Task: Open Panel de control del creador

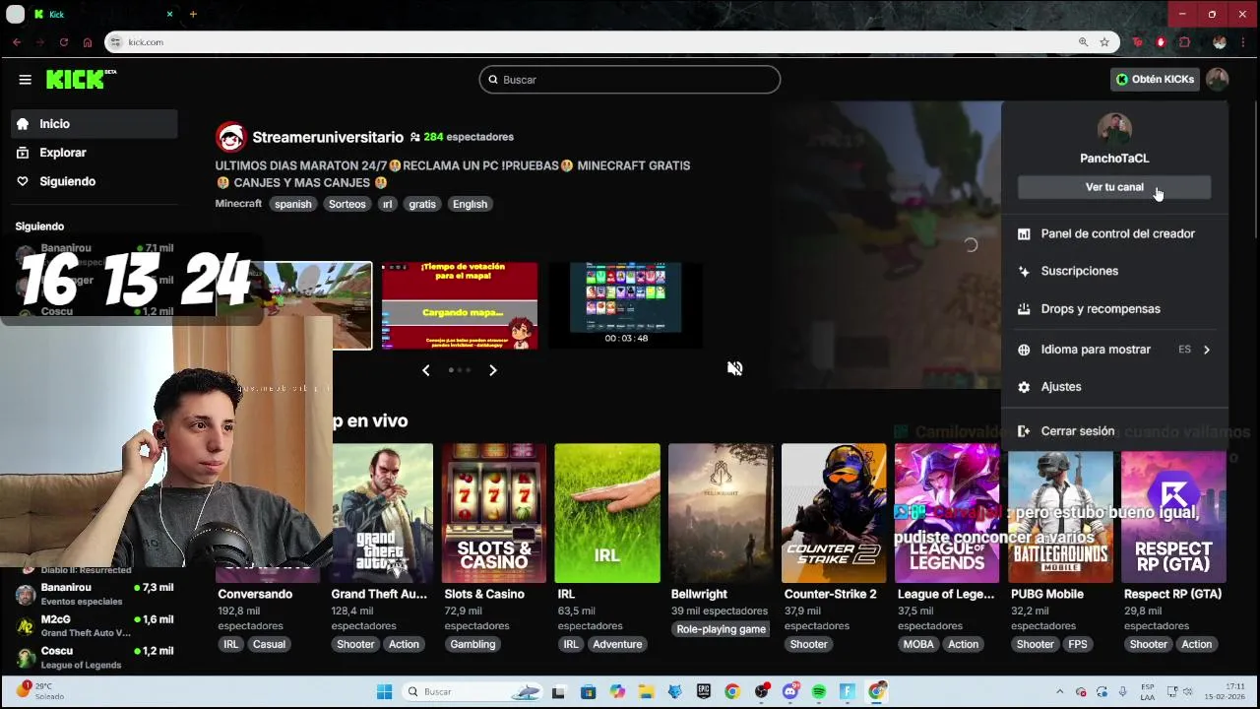Action: coord(1114,233)
